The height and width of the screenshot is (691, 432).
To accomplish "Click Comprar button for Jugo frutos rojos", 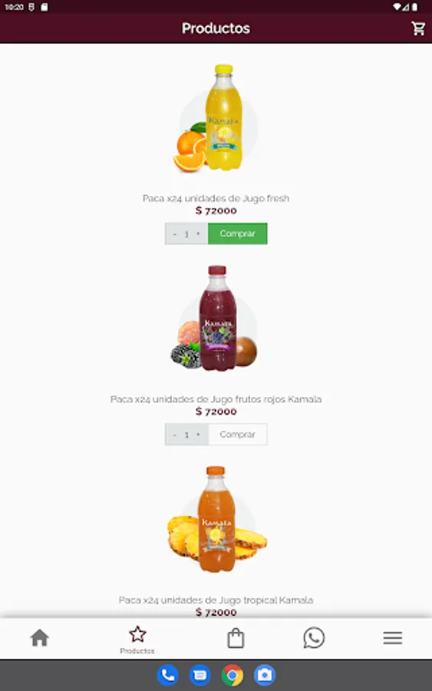I will (237, 435).
